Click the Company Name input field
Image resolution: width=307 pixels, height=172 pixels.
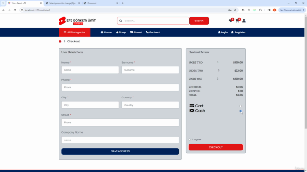[x=120, y=140]
